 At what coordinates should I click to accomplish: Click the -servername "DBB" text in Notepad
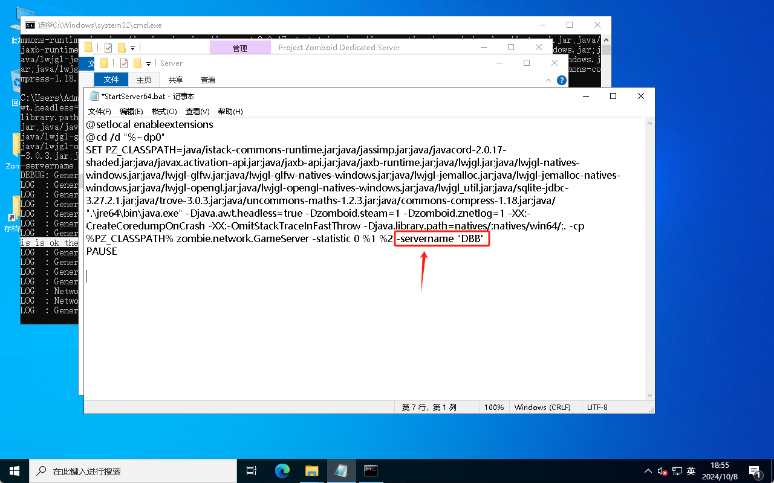[x=440, y=238]
